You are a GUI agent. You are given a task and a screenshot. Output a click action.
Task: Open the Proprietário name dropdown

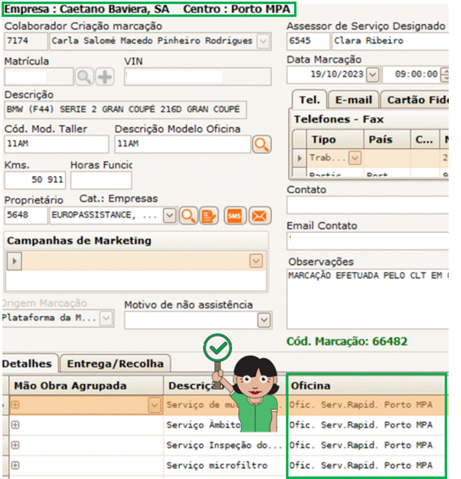point(170,216)
